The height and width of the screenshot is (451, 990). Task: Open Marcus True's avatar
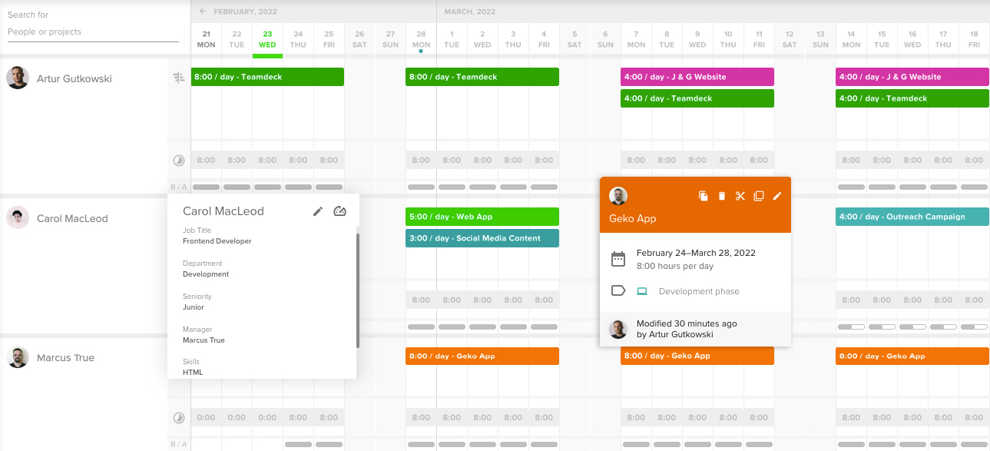click(x=18, y=358)
